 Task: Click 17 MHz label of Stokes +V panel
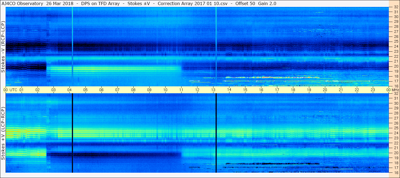pos(396,167)
